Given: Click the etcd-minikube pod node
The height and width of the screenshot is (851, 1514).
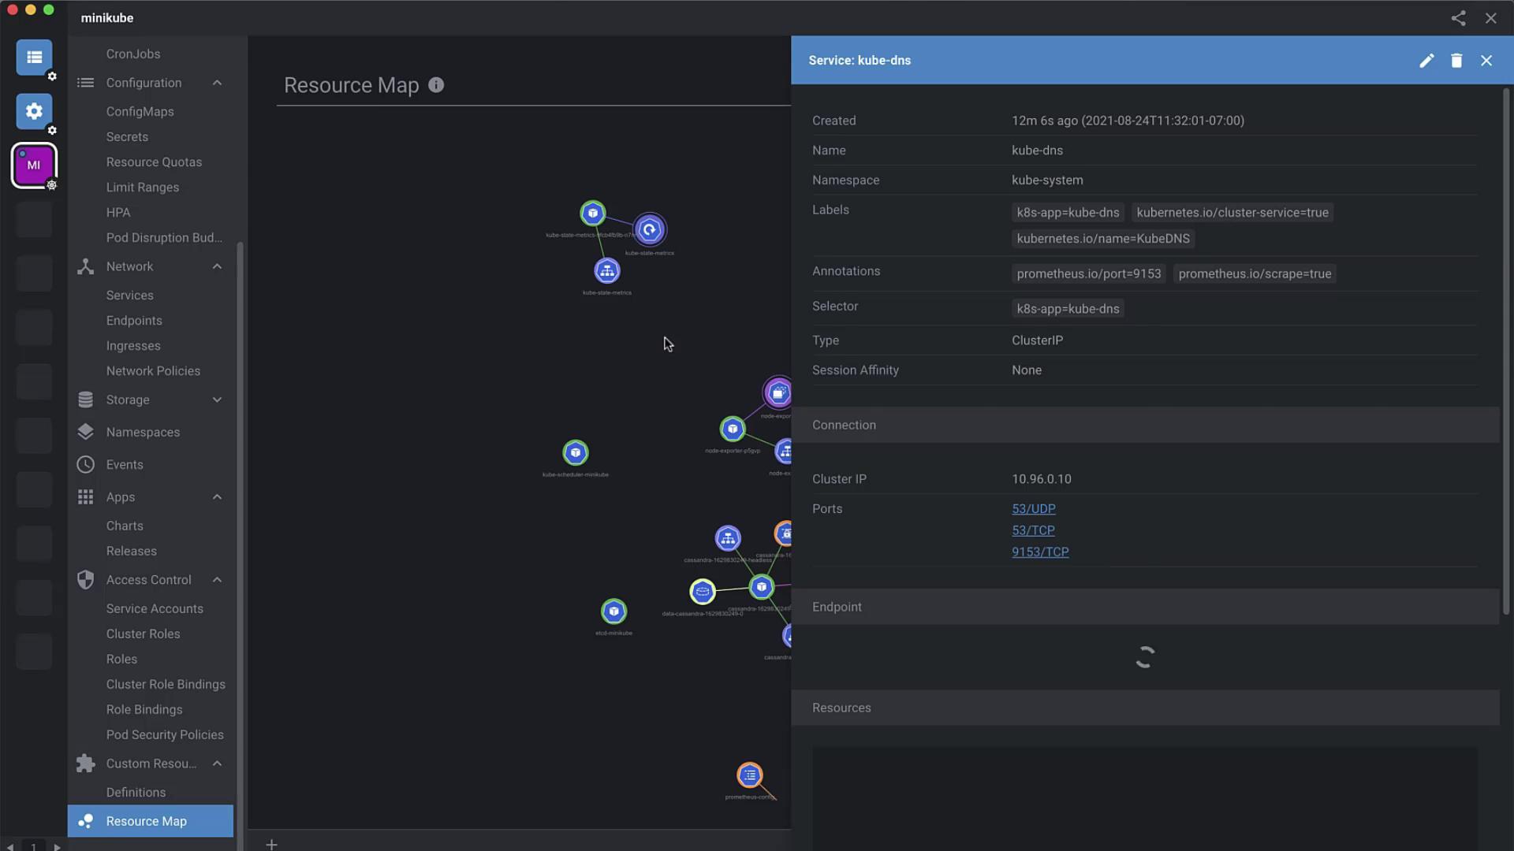Looking at the screenshot, I should coord(613,611).
